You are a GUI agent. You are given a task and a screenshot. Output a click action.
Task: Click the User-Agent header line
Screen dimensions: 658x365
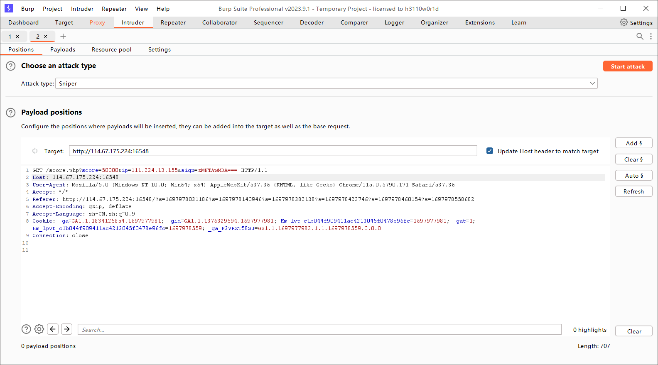coord(243,185)
